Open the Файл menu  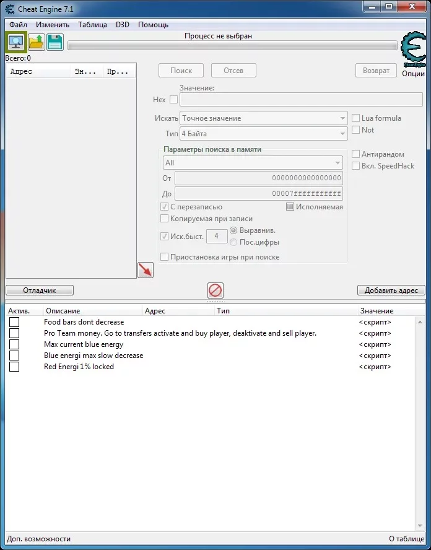pyautogui.click(x=18, y=25)
